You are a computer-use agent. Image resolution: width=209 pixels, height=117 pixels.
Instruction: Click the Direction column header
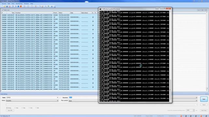click(x=56, y=13)
